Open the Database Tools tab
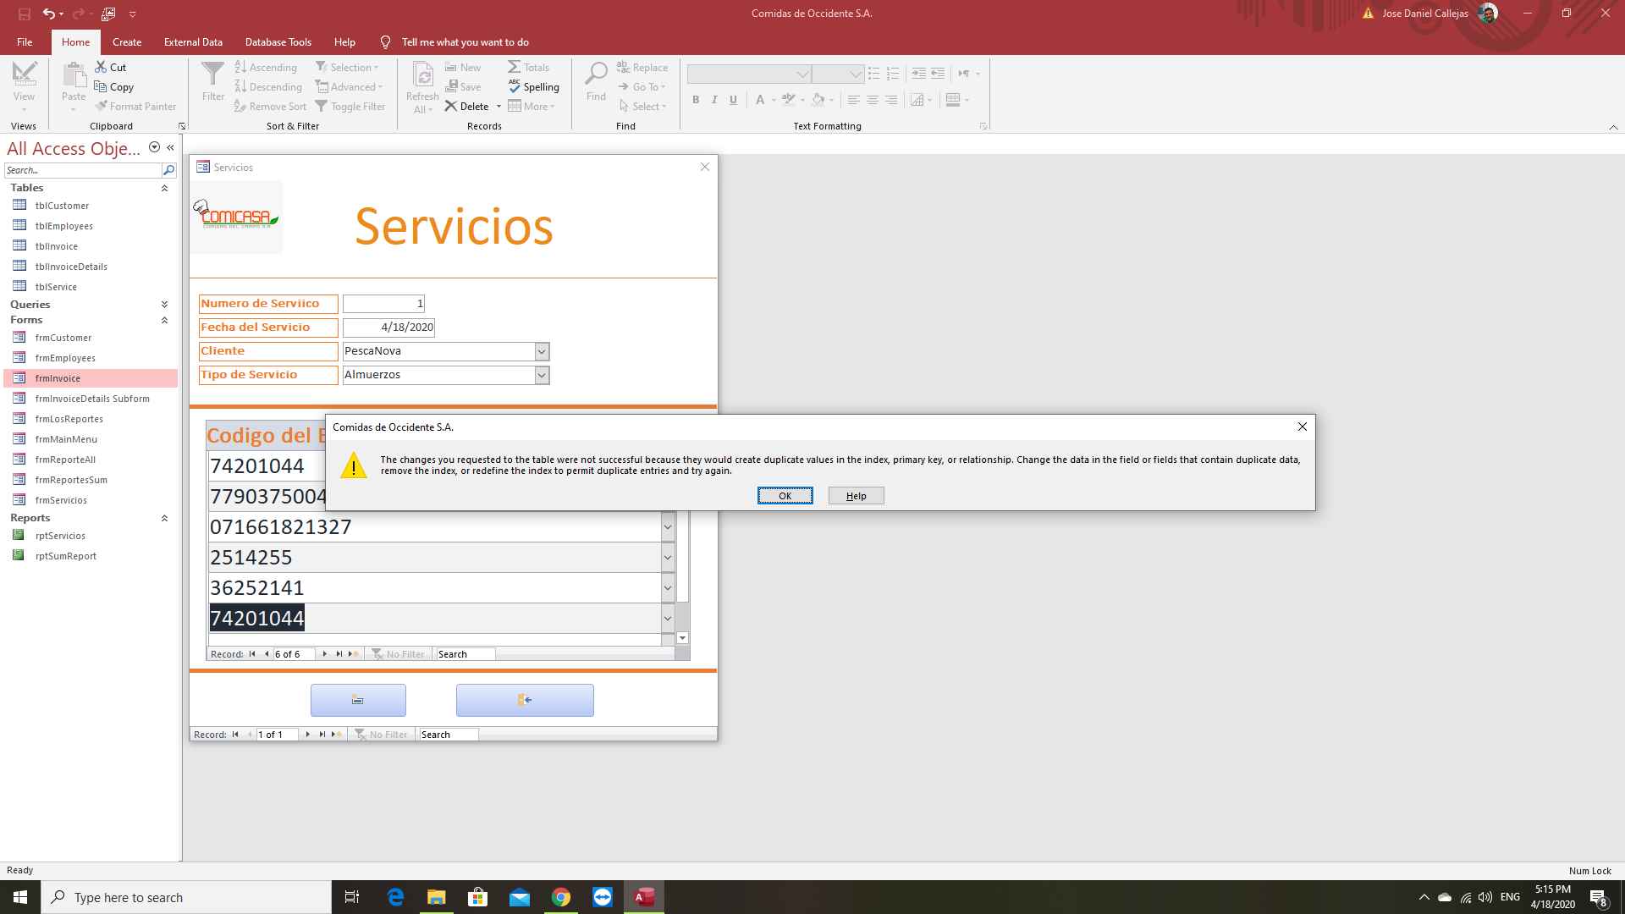Screen dimensions: 1625x914 point(278,42)
